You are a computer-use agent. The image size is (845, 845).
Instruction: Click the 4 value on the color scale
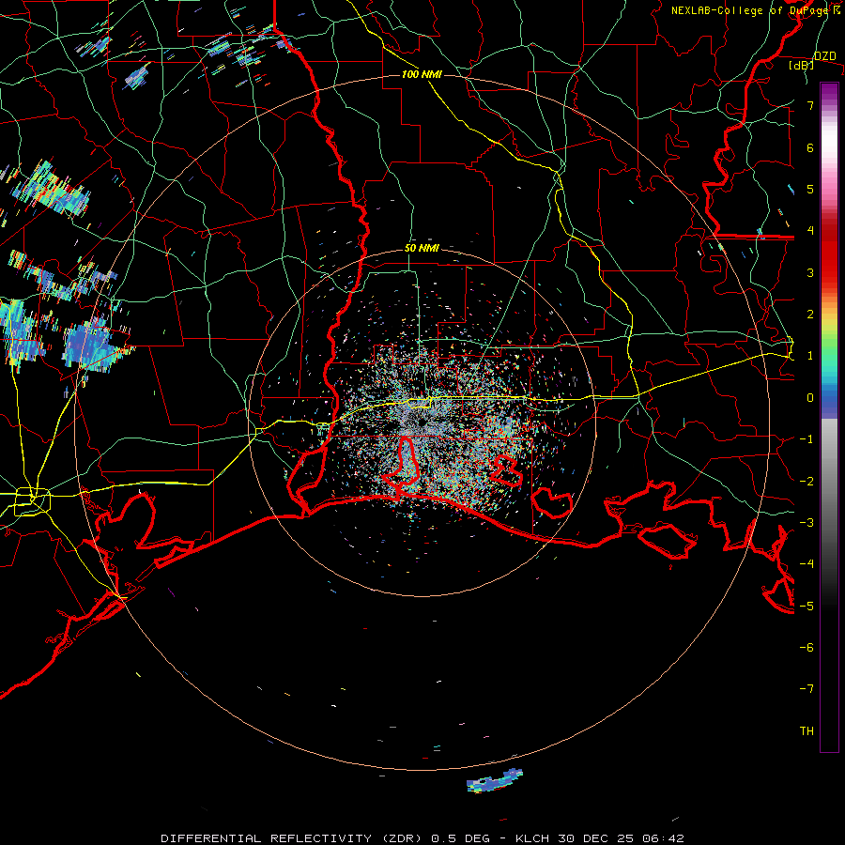(810, 231)
